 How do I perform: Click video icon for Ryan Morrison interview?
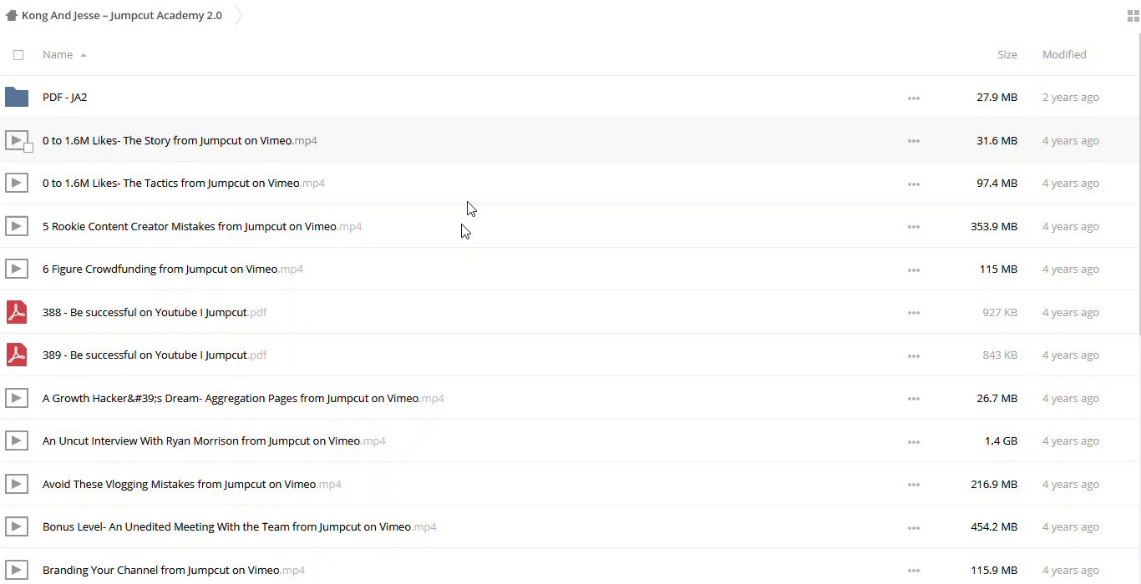coord(17,441)
